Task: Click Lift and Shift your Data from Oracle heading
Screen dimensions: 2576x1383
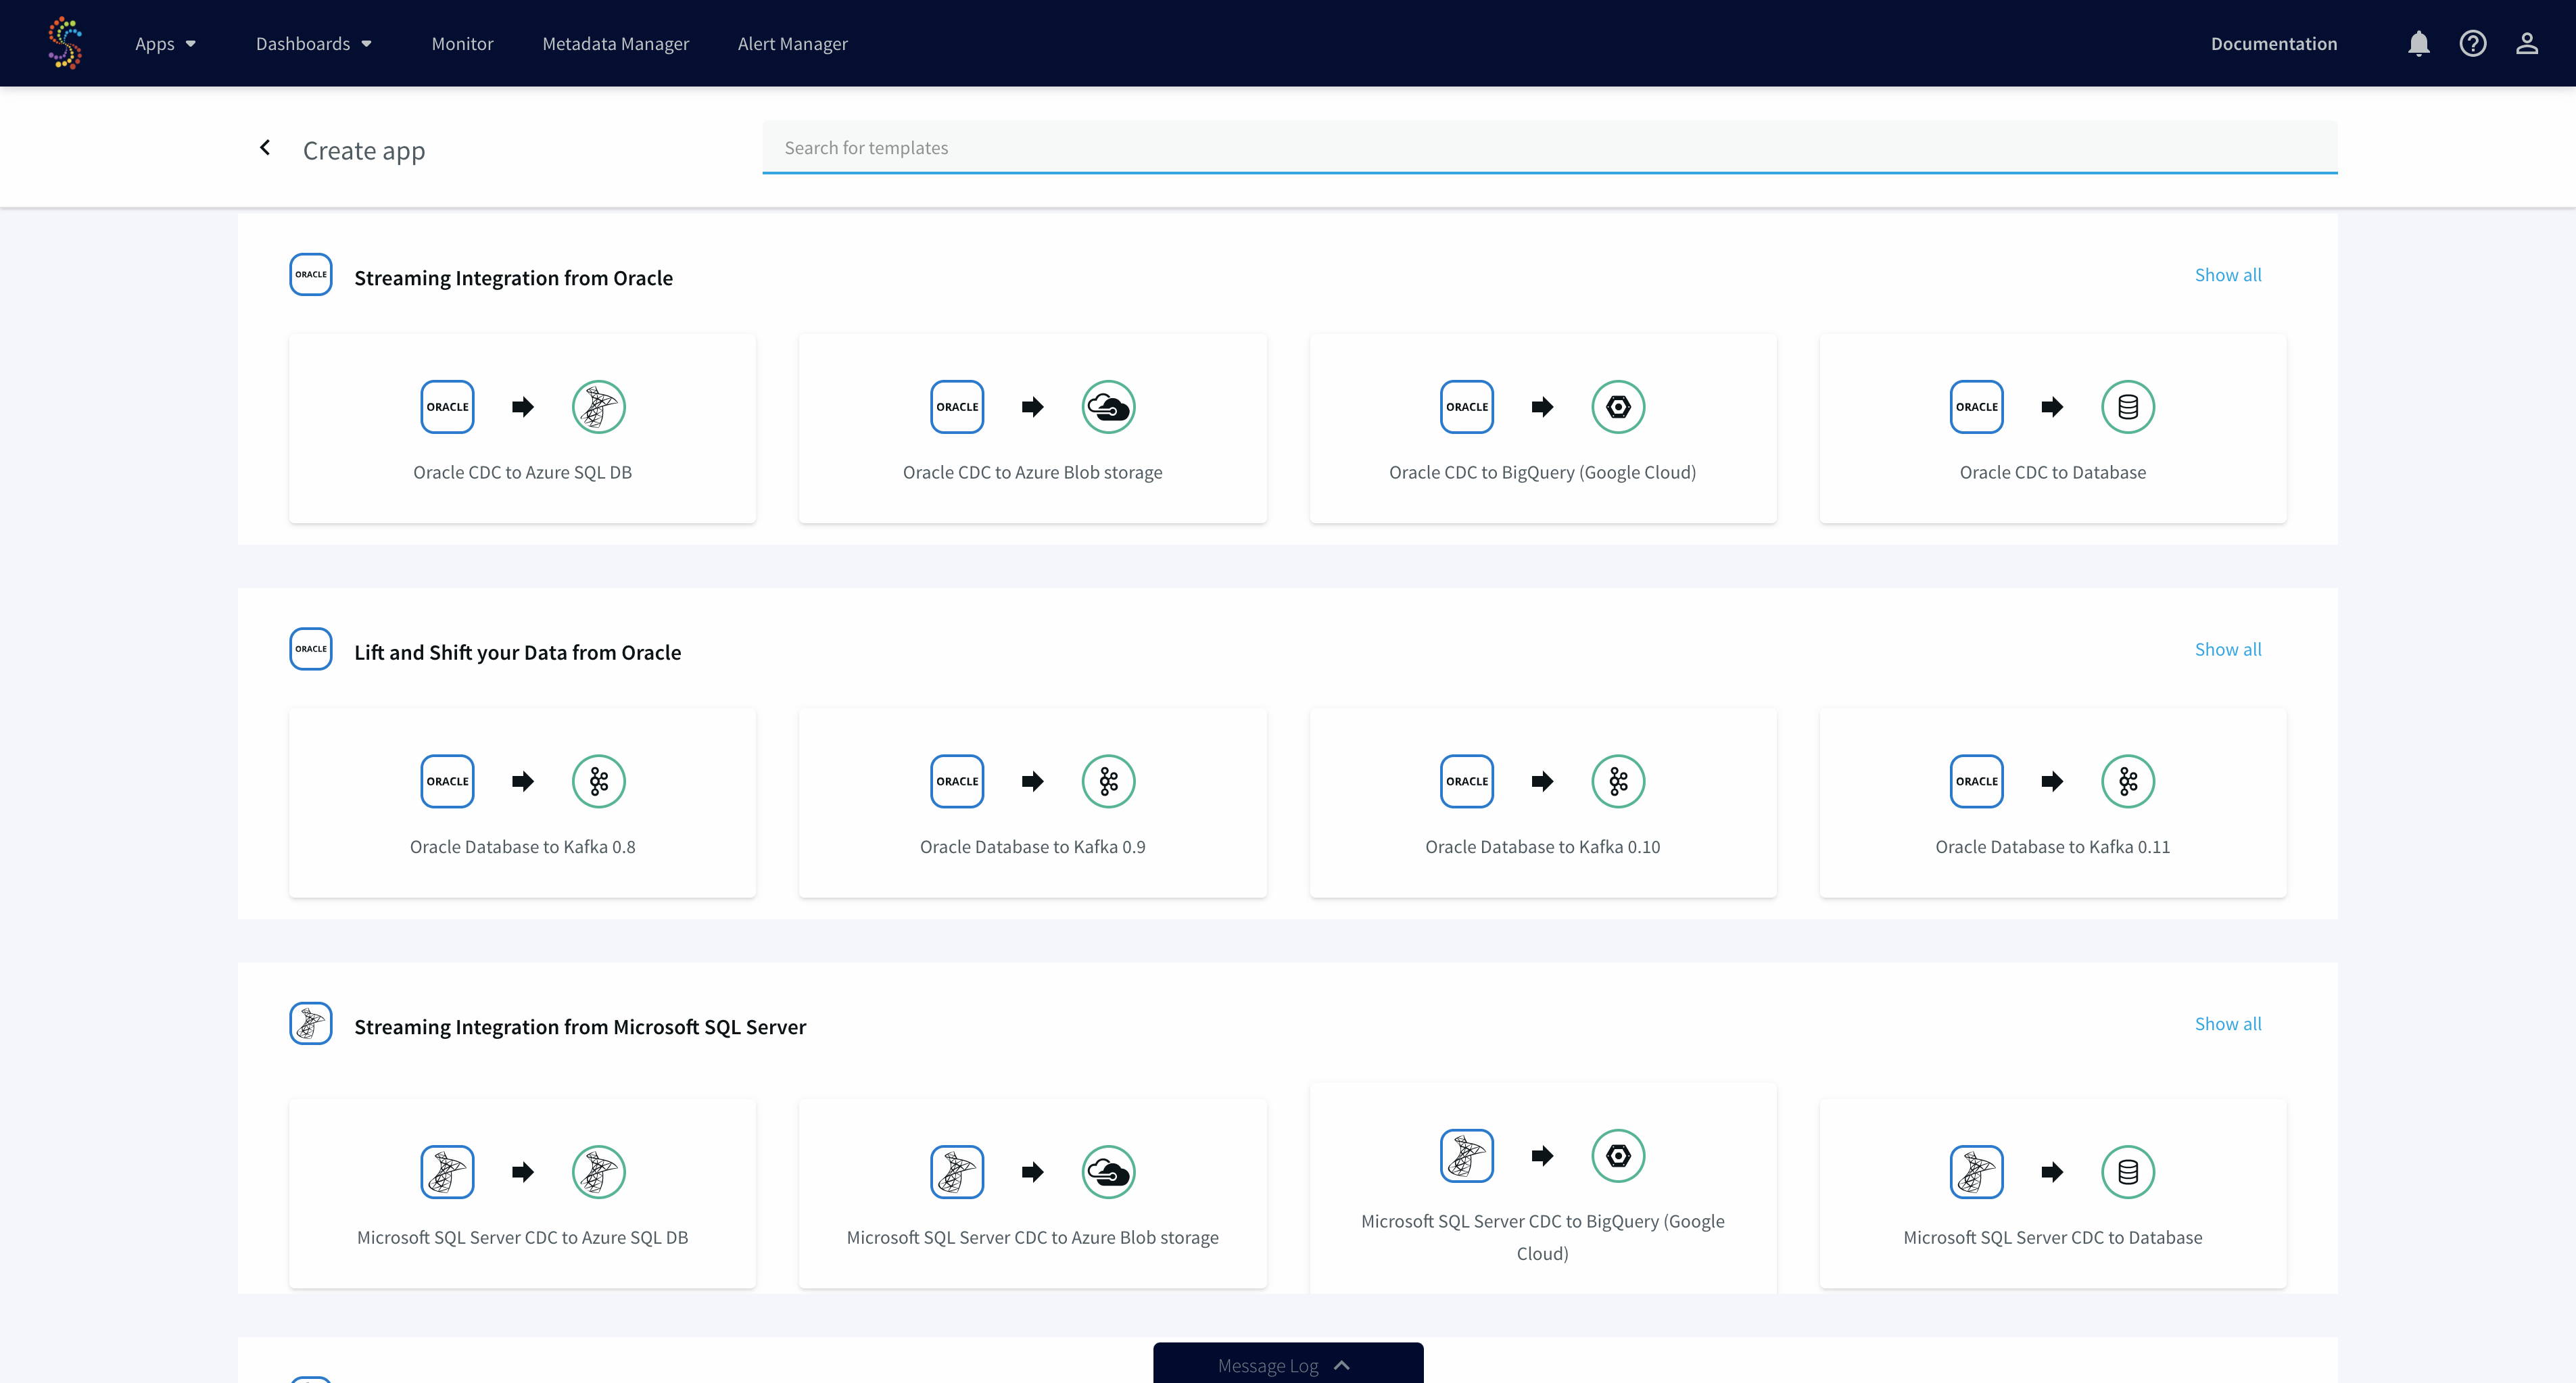Action: tap(517, 652)
